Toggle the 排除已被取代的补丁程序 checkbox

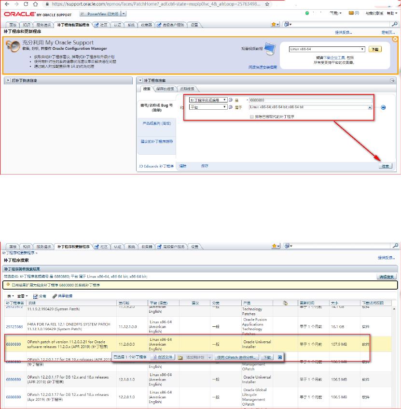[x=251, y=117]
